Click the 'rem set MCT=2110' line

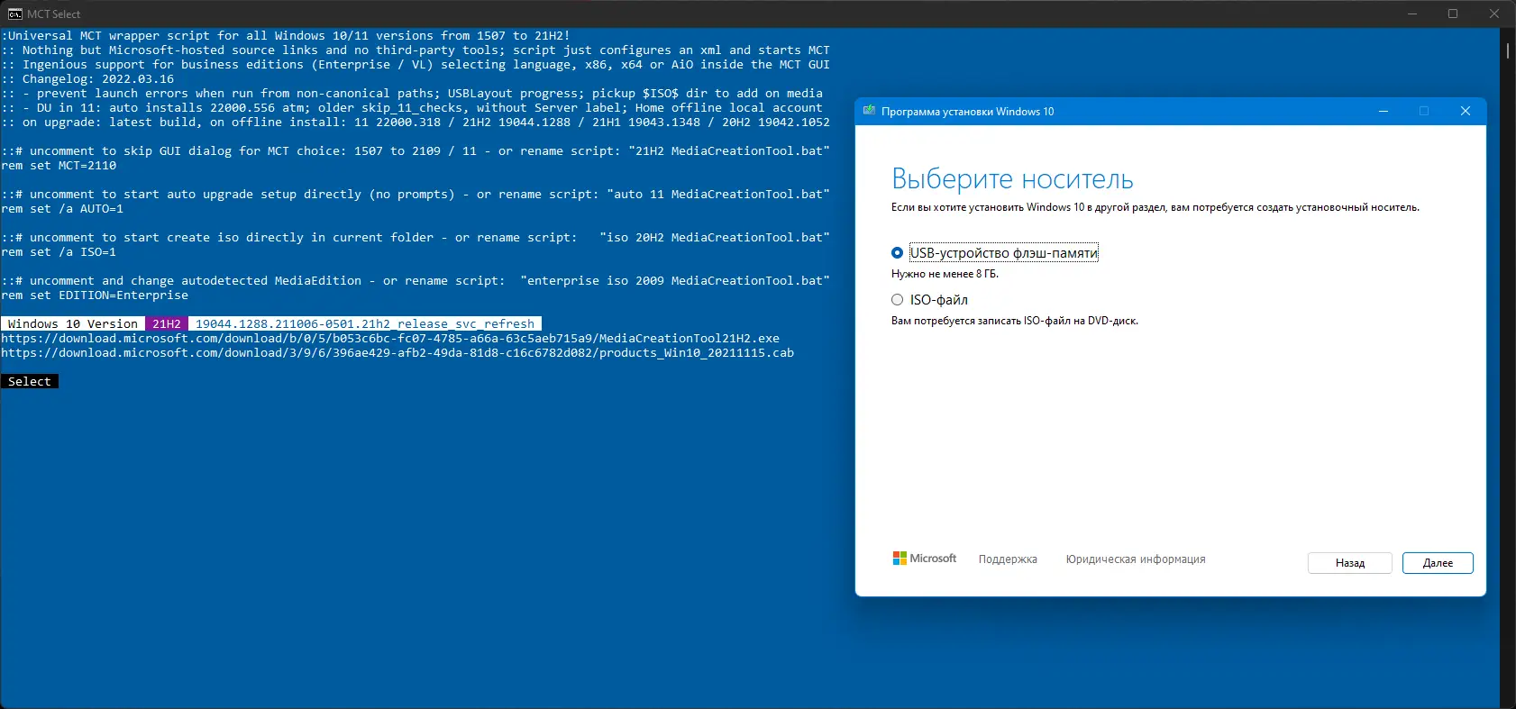tap(59, 166)
